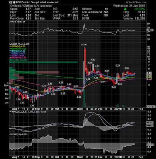156x159 pixels.
Task: Click the Volume bar icon in legend
Action: pyautogui.click(x=10, y=60)
